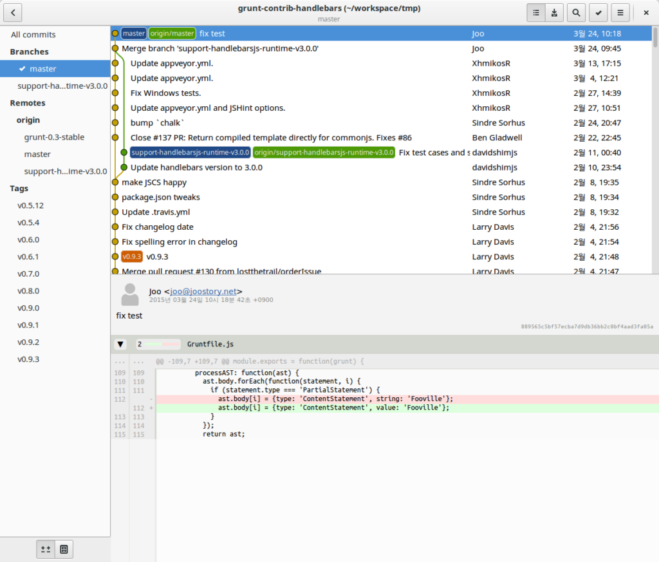Select the 'make JSCS happy' commit

click(x=382, y=182)
